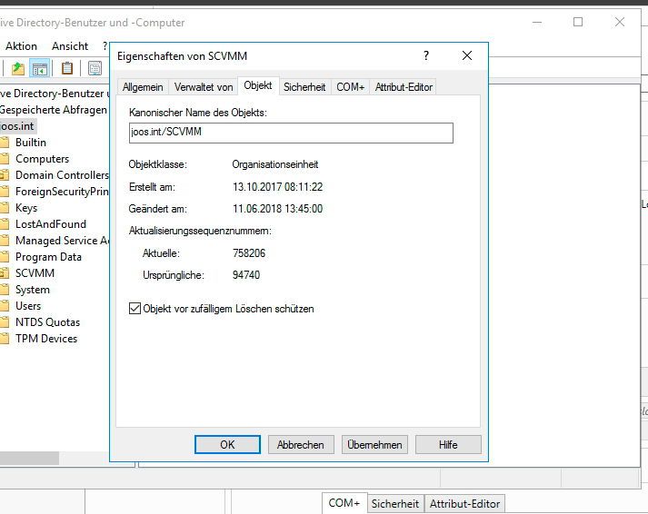Switch to the Allgemein tab

coord(143,87)
